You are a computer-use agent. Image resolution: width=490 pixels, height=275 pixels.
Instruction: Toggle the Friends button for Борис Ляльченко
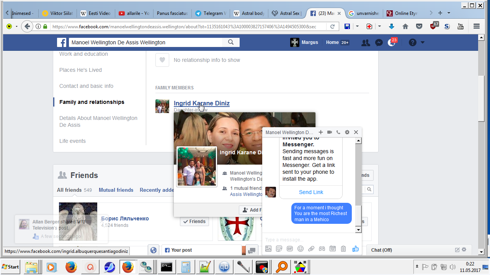point(194,222)
